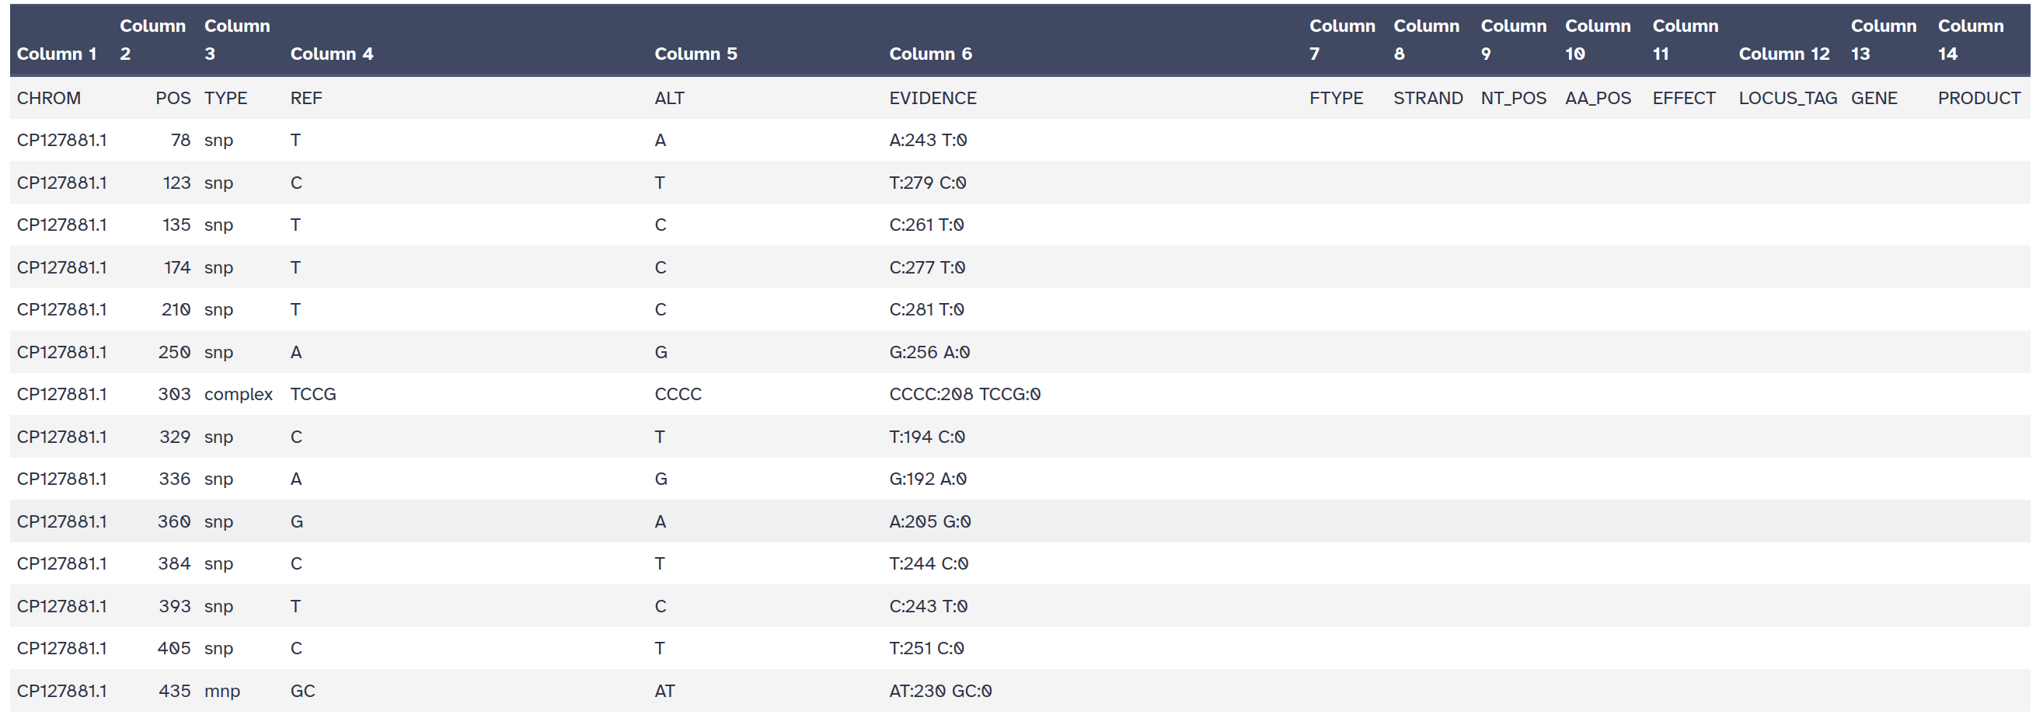
Task: Click the GENE cell
Action: click(x=1874, y=99)
